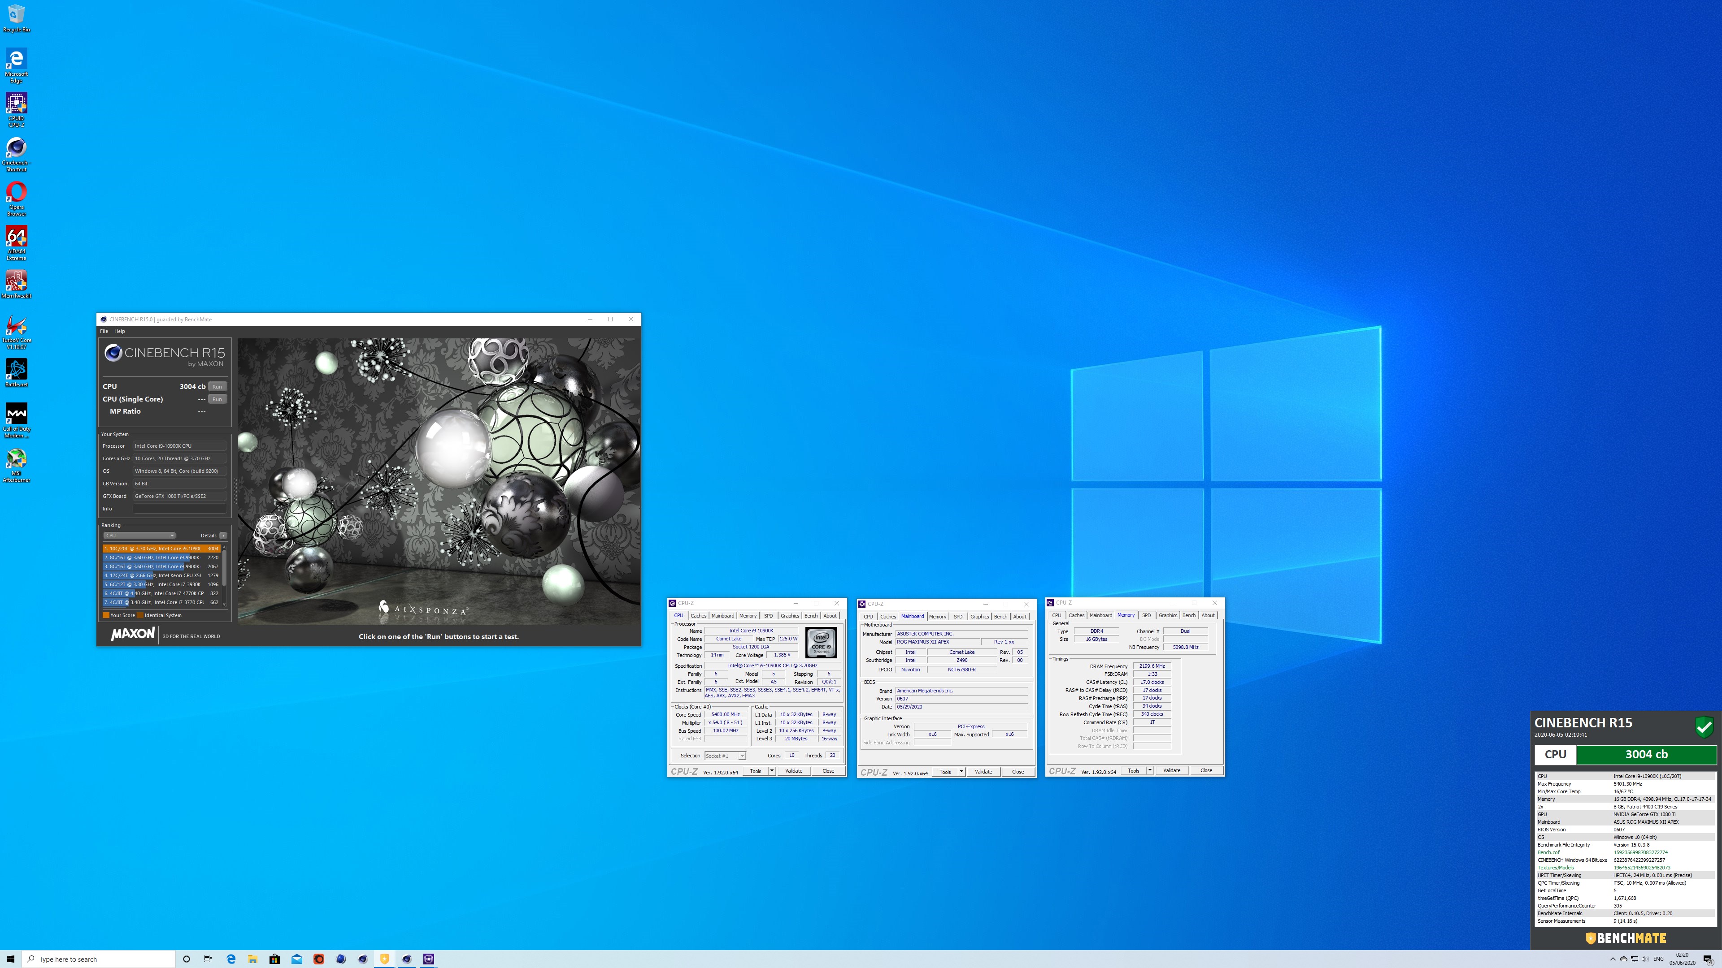Click the Info field in Cinebench
The image size is (1722, 968).
click(179, 508)
